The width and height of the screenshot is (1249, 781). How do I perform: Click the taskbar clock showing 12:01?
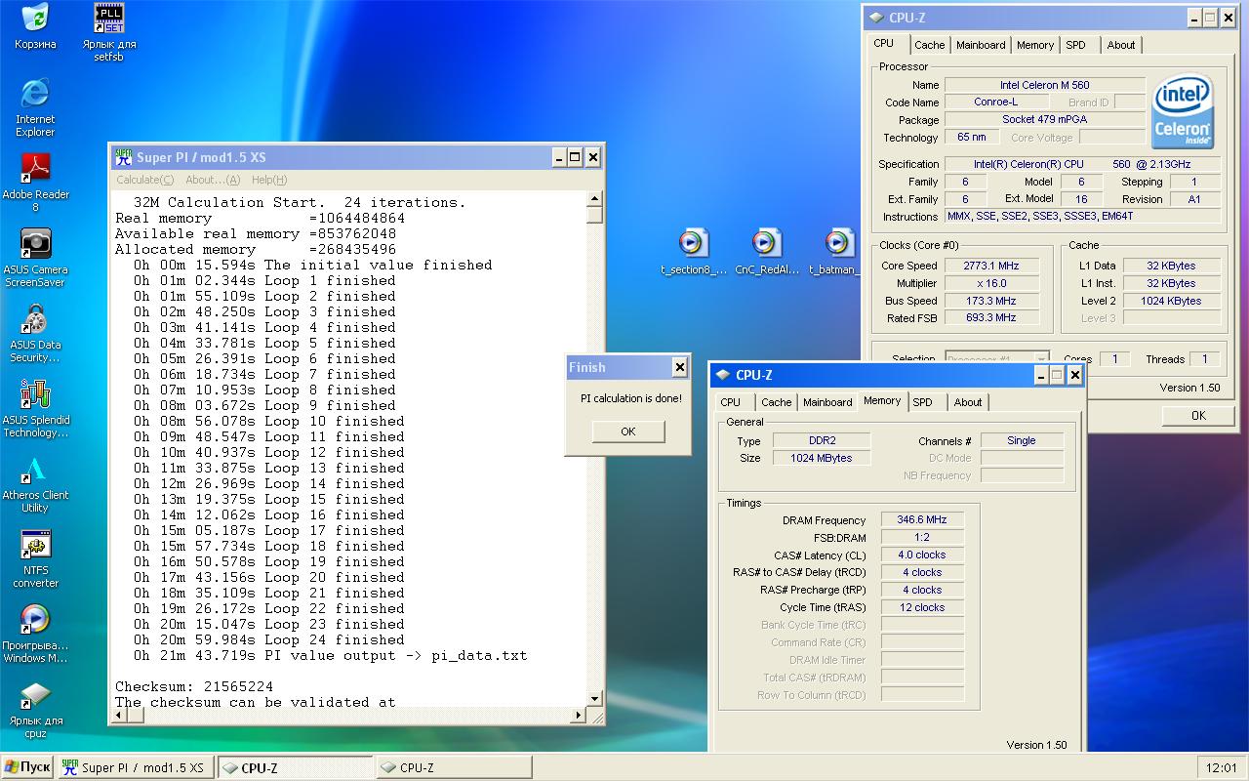1222,768
